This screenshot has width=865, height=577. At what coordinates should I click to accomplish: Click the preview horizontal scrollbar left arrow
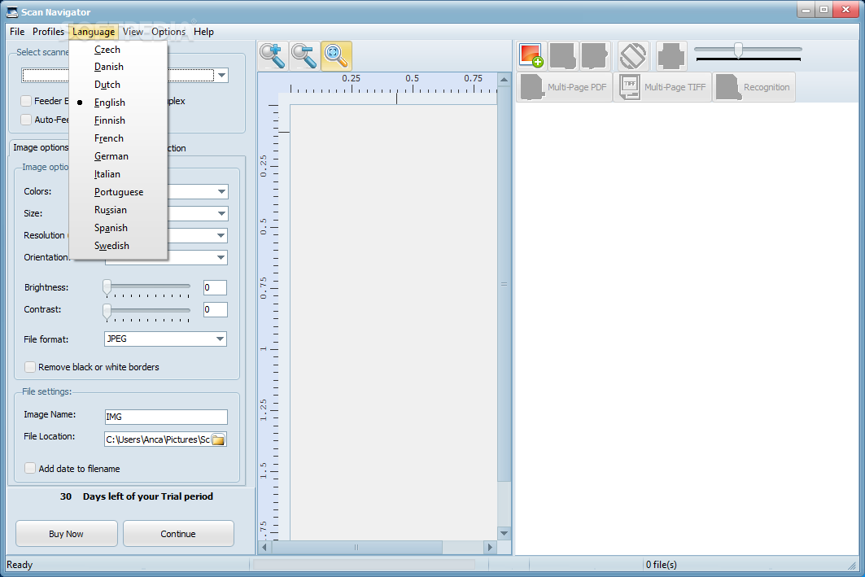(264, 547)
